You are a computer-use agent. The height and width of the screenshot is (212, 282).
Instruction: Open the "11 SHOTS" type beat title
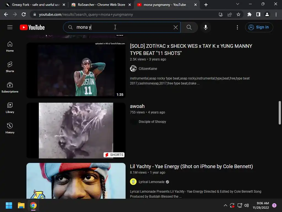191,50
